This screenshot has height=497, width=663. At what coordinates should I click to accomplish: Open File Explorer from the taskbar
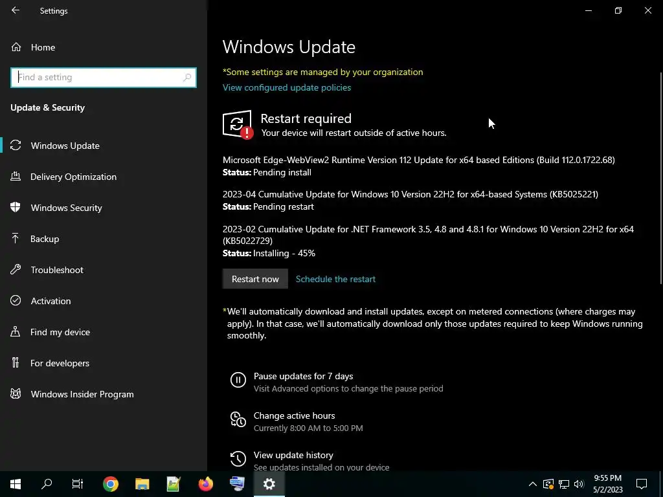point(142,484)
